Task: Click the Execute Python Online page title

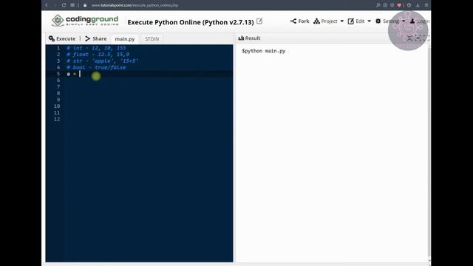Action: [x=191, y=22]
